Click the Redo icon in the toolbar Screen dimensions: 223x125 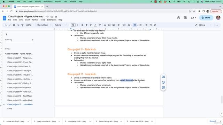(10, 25)
